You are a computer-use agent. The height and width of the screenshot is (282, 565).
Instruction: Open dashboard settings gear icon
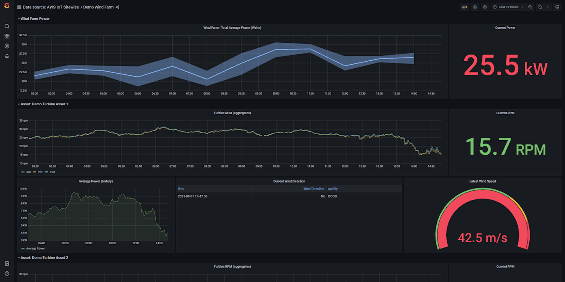pyautogui.click(x=485, y=7)
